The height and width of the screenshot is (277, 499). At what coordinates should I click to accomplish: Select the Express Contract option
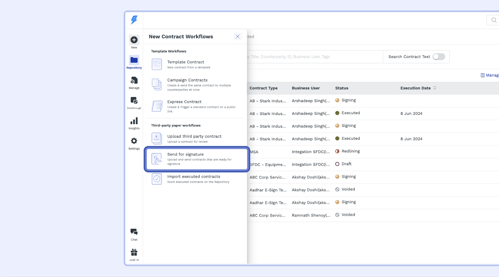(x=184, y=106)
